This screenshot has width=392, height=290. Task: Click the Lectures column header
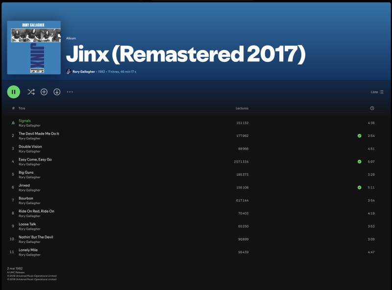click(242, 108)
